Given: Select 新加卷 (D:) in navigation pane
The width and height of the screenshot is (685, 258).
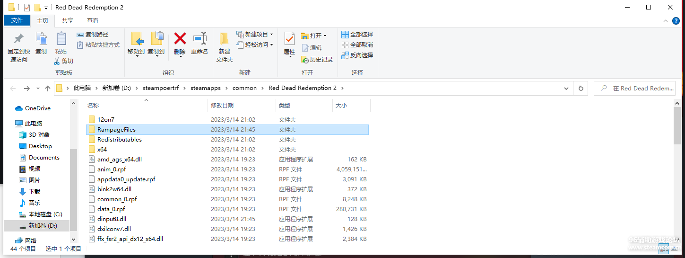Looking at the screenshot, I should (43, 226).
